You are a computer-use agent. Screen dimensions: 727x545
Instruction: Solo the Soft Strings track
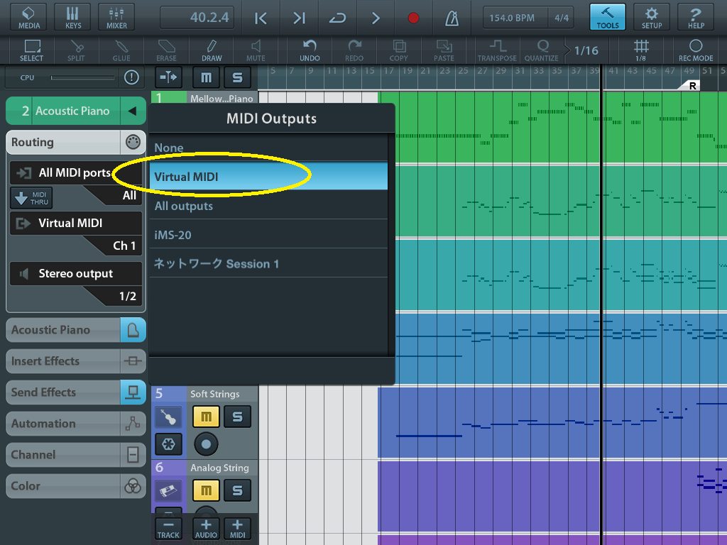(237, 416)
